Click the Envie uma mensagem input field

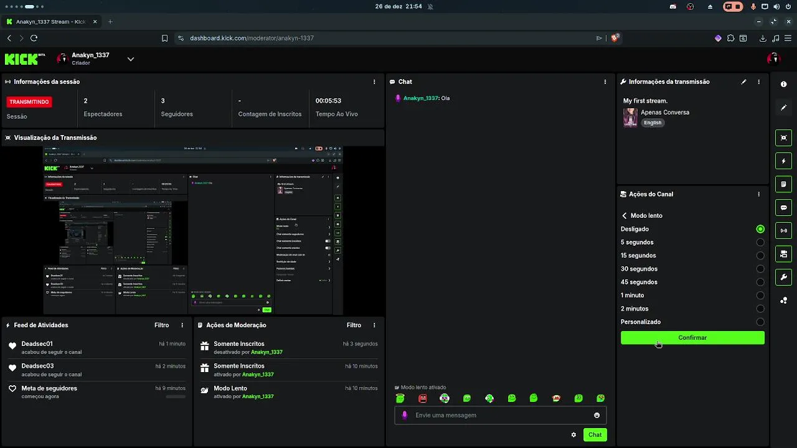[500, 415]
